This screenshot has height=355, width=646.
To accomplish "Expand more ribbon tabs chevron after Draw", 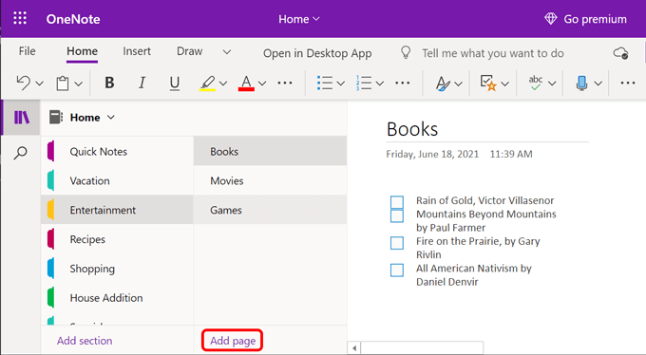I will point(227,52).
